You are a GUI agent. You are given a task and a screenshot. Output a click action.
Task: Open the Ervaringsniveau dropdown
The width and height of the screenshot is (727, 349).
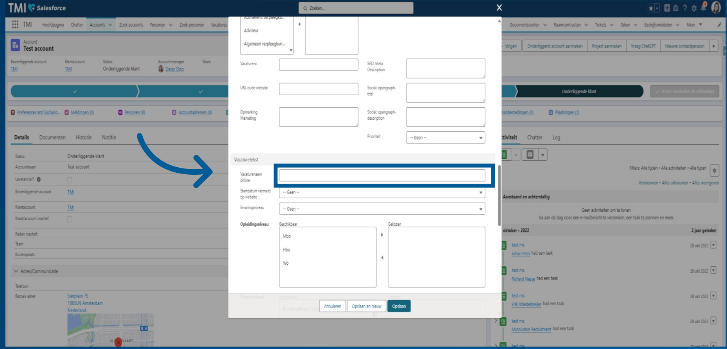coord(382,209)
